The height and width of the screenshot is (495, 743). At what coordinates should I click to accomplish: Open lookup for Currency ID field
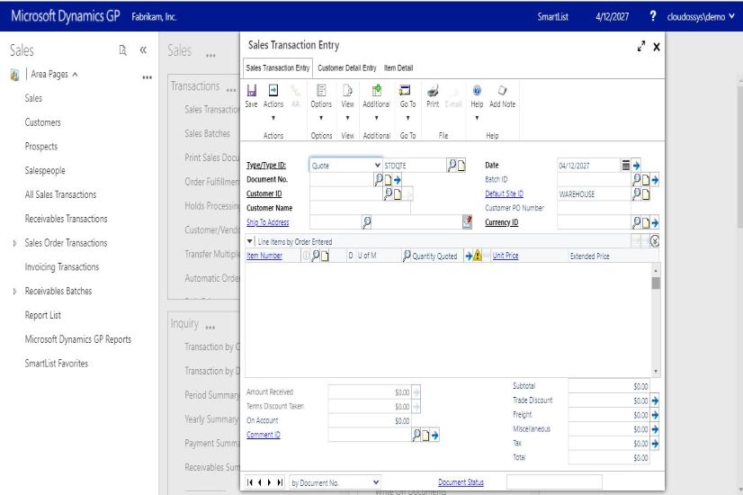pos(636,222)
